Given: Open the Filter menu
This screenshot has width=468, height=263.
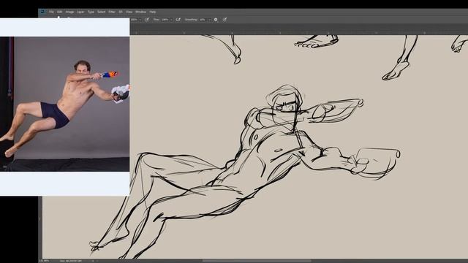Looking at the screenshot, I should pyautogui.click(x=112, y=12).
